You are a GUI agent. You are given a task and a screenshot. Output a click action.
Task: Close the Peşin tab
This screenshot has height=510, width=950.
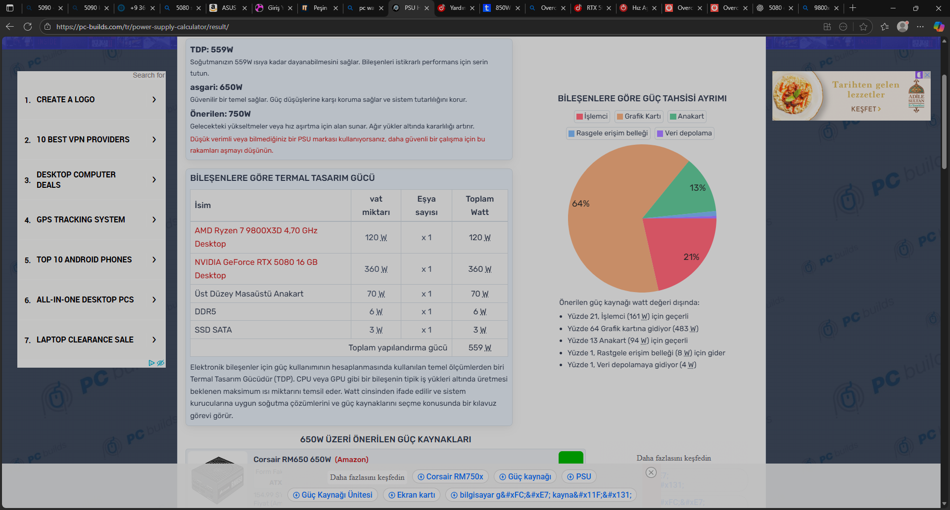[x=335, y=8]
